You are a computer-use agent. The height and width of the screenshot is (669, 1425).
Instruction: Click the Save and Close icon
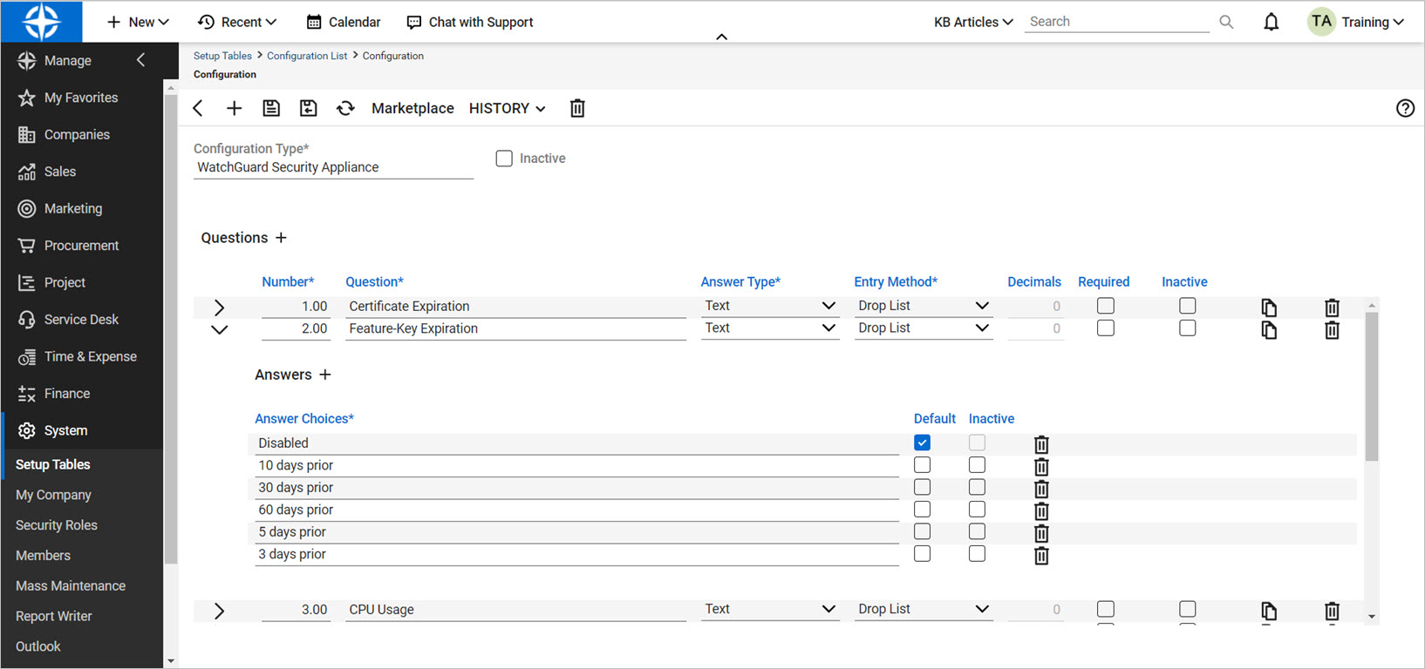tap(308, 108)
